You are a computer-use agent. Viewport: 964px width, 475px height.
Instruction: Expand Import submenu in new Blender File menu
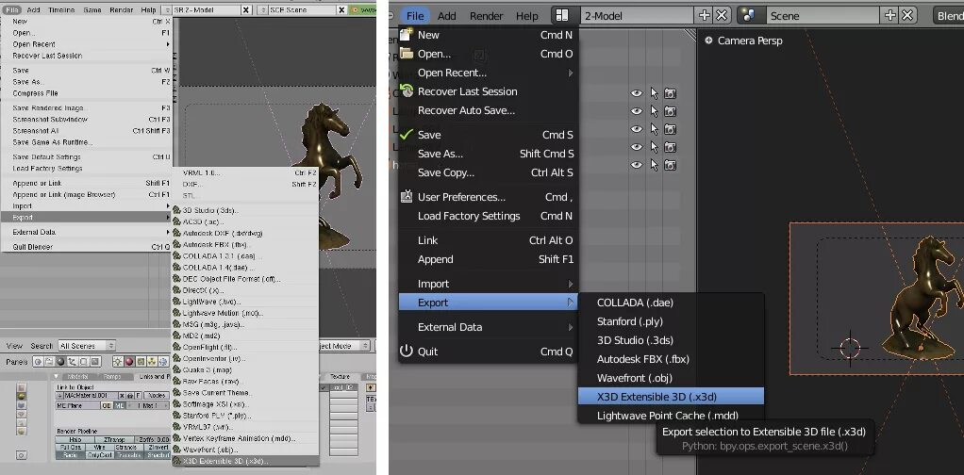point(489,284)
